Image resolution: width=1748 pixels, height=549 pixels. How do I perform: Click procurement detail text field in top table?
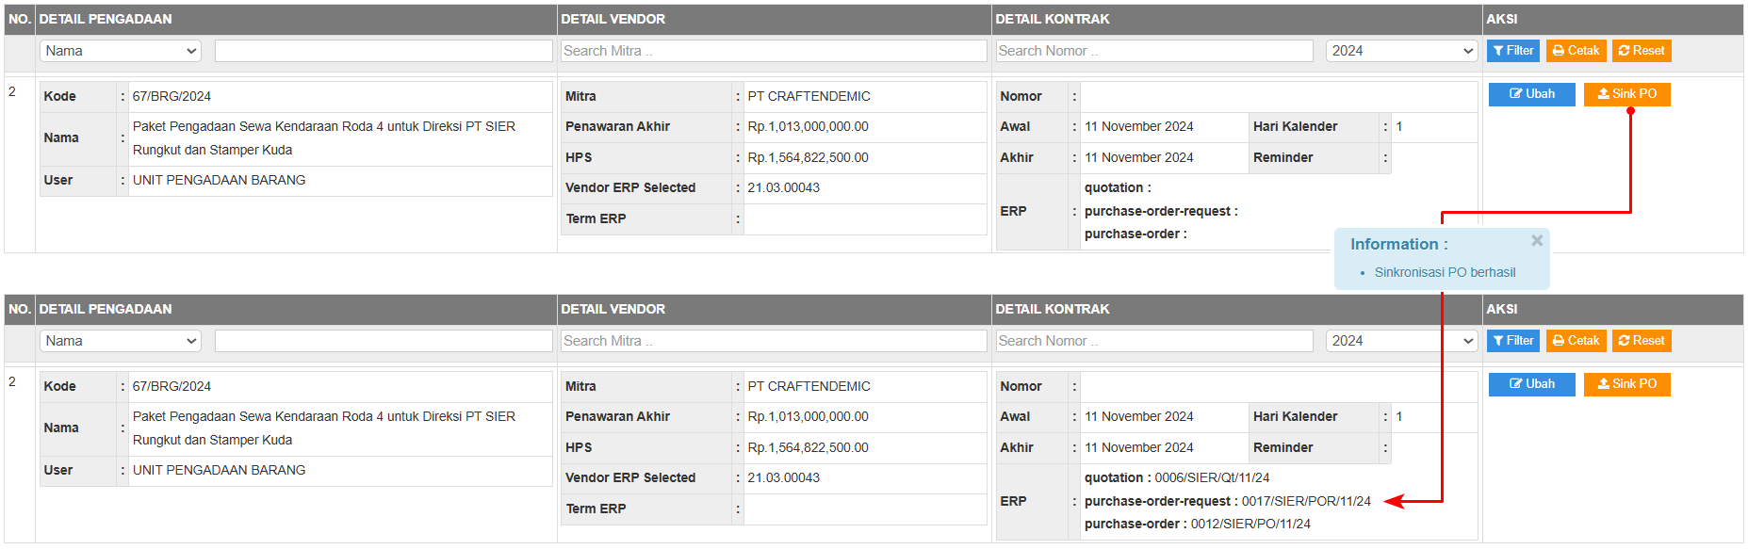tap(383, 51)
